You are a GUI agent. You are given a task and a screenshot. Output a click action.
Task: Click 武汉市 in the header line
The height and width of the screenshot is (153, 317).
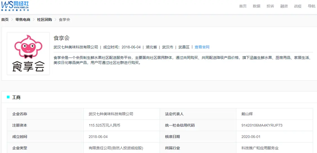[x=168, y=47]
